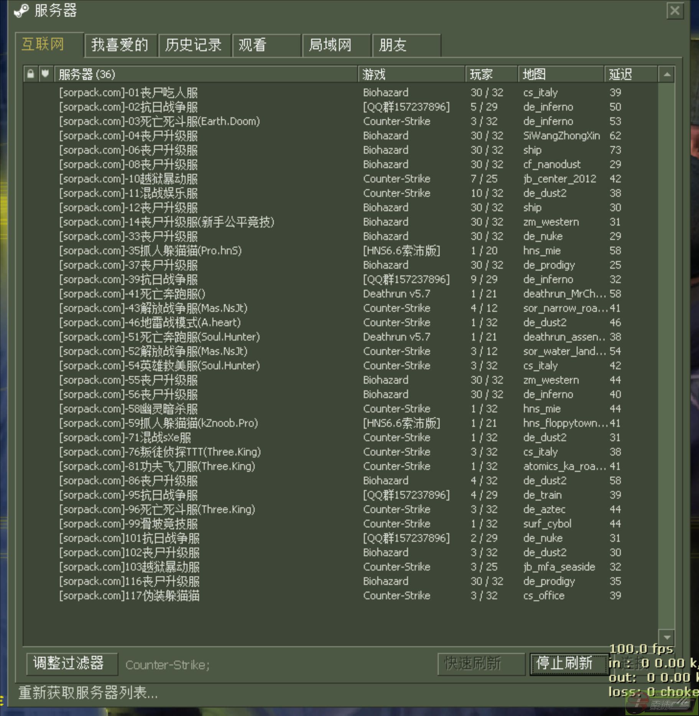Click scrollbar down arrow button
Viewport: 699px width, 716px height.
point(667,637)
